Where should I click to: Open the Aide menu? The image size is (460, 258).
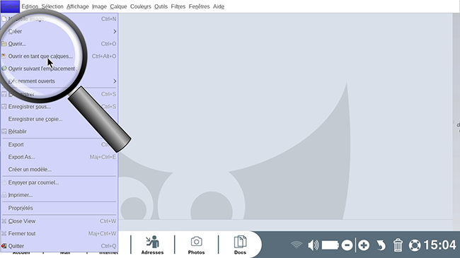click(x=218, y=6)
